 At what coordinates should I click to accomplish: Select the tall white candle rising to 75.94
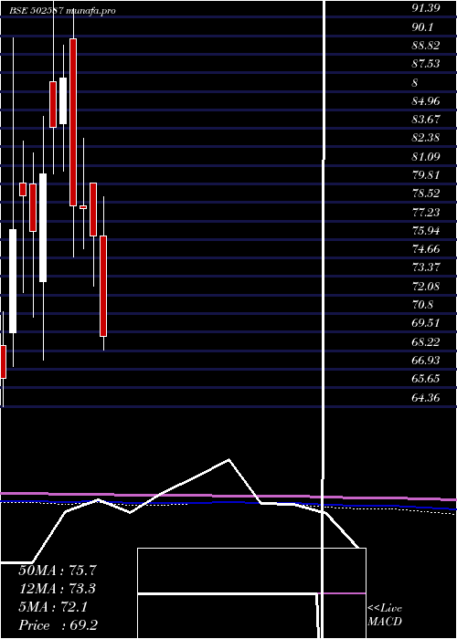13,281
